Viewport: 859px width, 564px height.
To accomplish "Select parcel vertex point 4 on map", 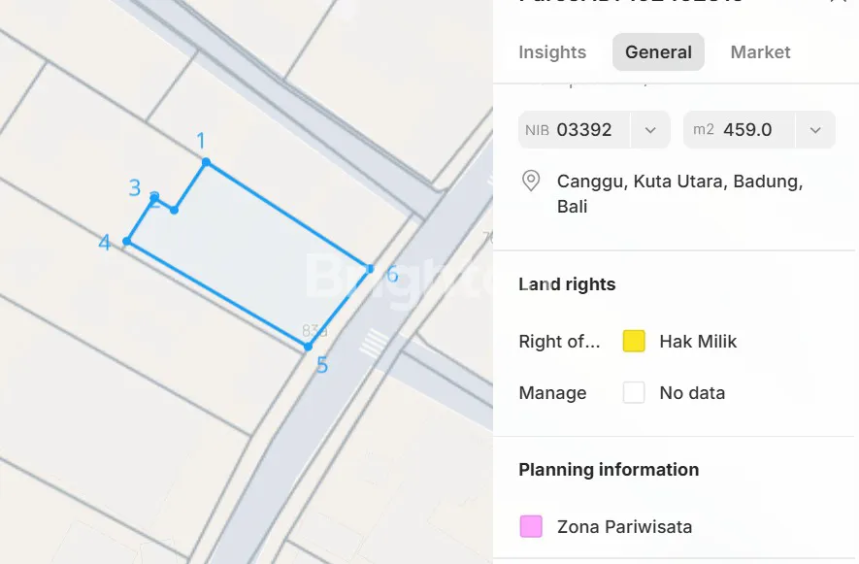I will (x=127, y=241).
